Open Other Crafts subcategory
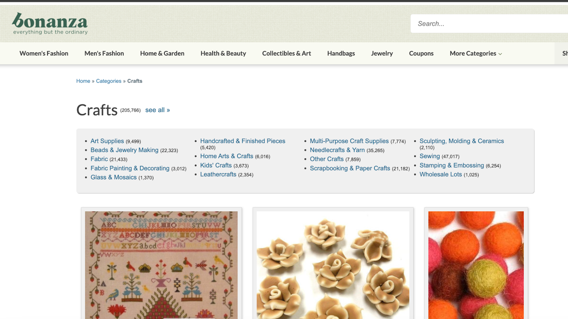This screenshot has height=319, width=568. click(x=327, y=159)
